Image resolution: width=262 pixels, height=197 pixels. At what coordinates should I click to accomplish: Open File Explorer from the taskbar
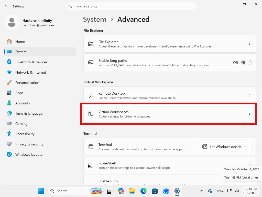[132, 191]
